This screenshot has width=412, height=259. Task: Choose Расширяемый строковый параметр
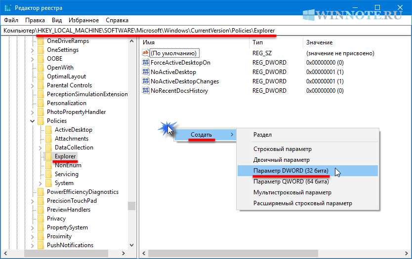tap(308, 203)
